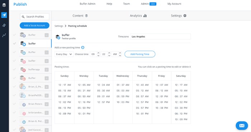Select Monday posting time 08 : 50 AM
251x132 pixels.
tap(84, 96)
